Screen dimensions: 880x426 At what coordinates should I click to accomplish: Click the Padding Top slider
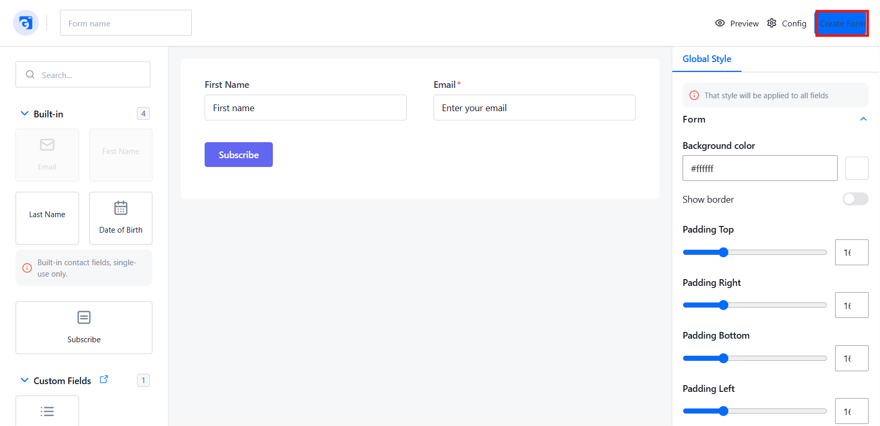[754, 252]
